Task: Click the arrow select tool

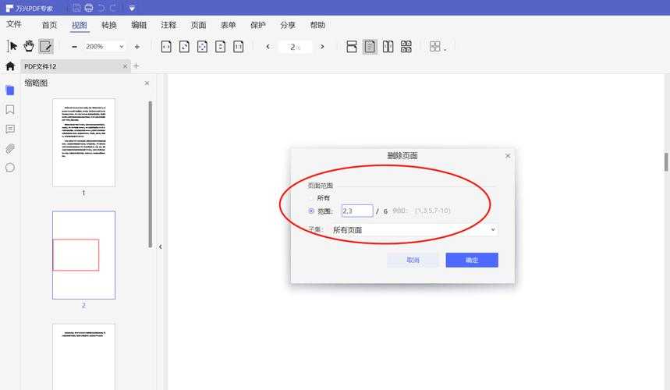Action: pyautogui.click(x=12, y=47)
